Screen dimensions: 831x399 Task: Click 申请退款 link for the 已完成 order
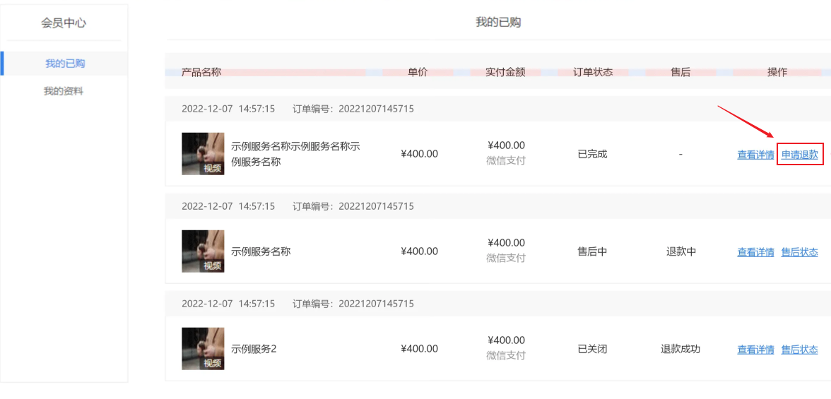point(800,155)
